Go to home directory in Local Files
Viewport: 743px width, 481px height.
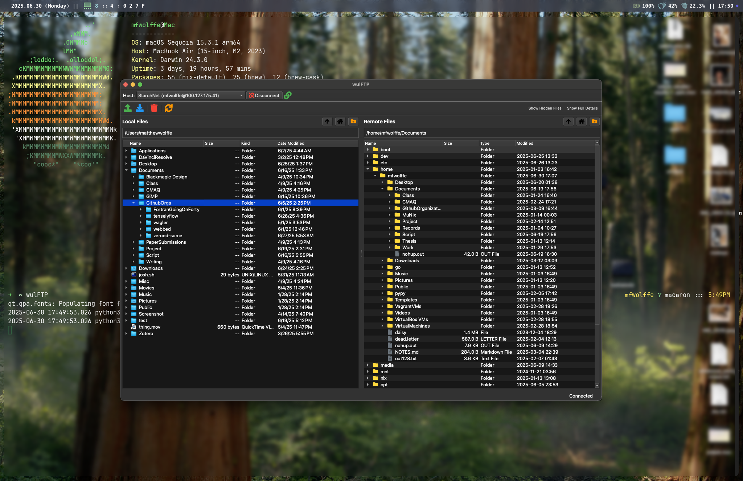340,122
